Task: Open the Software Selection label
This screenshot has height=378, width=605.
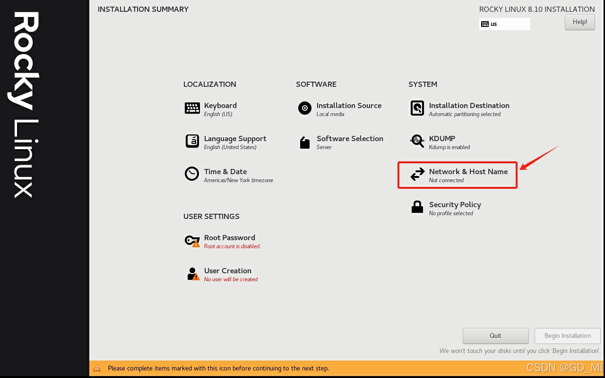Action: [x=350, y=138]
